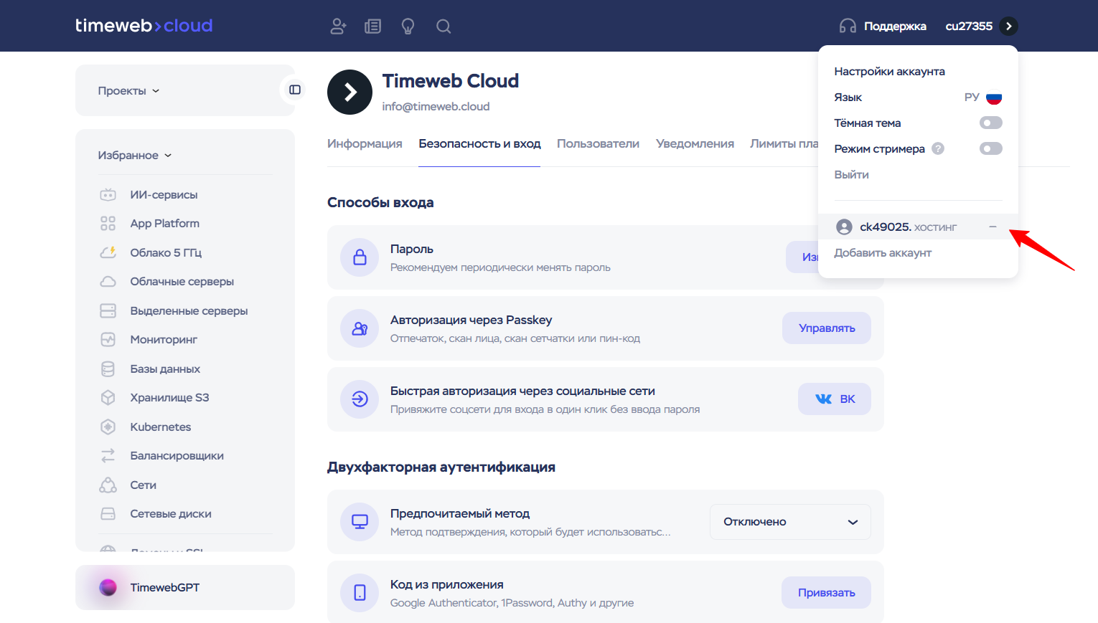Enable the Режим стримера switch
This screenshot has height=623, width=1098.
[991, 148]
